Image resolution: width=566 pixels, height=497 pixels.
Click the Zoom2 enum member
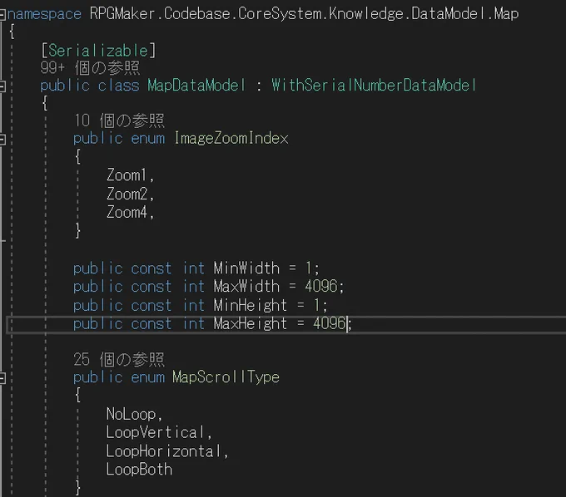pos(127,194)
